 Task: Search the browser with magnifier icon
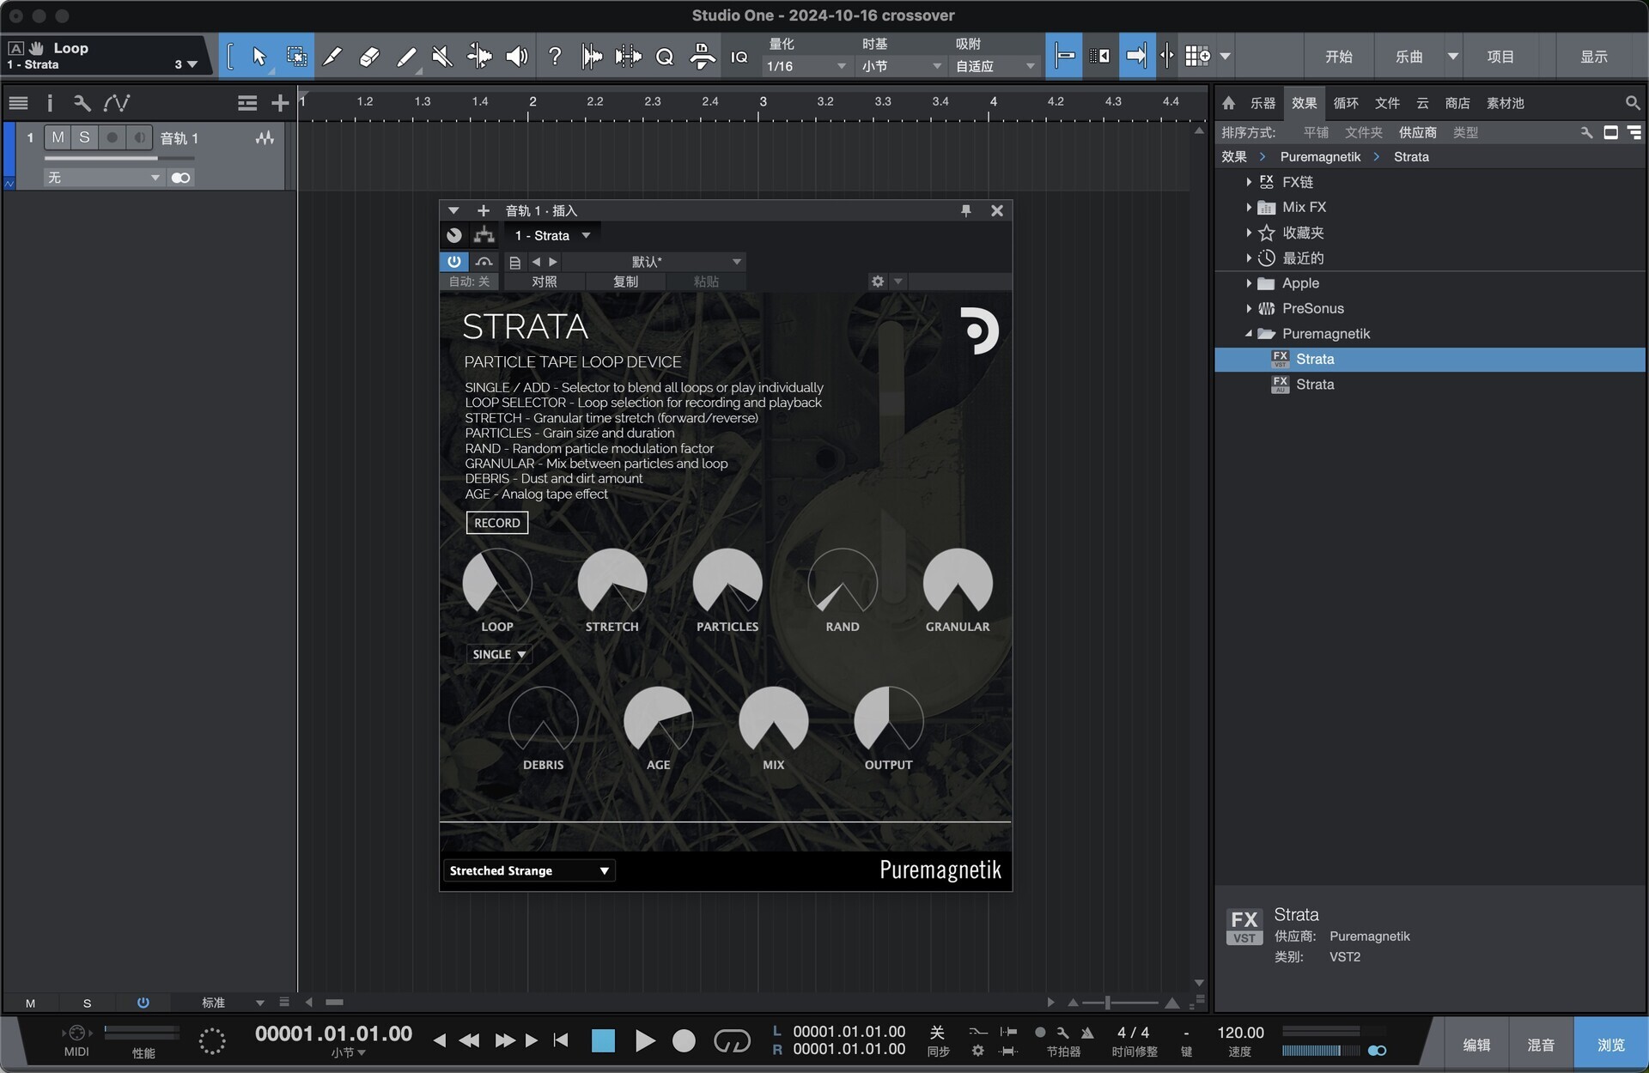[x=1632, y=103]
